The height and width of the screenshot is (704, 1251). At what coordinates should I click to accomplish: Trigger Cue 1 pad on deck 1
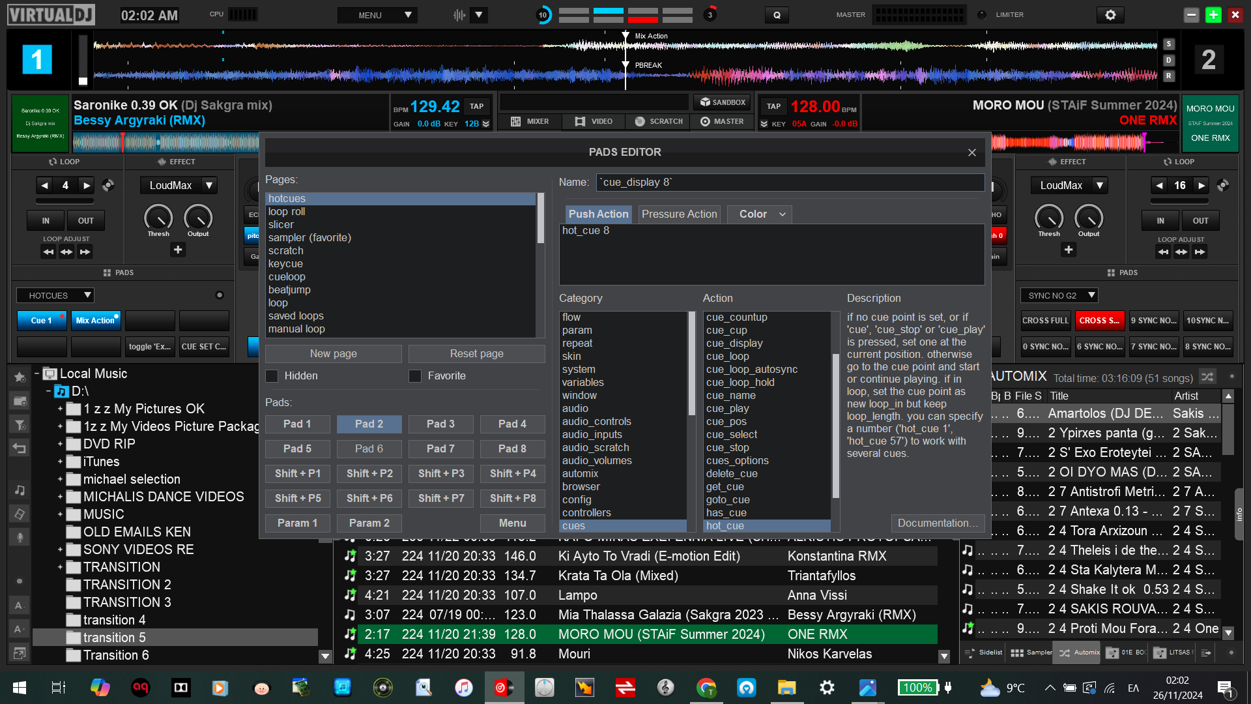(41, 321)
